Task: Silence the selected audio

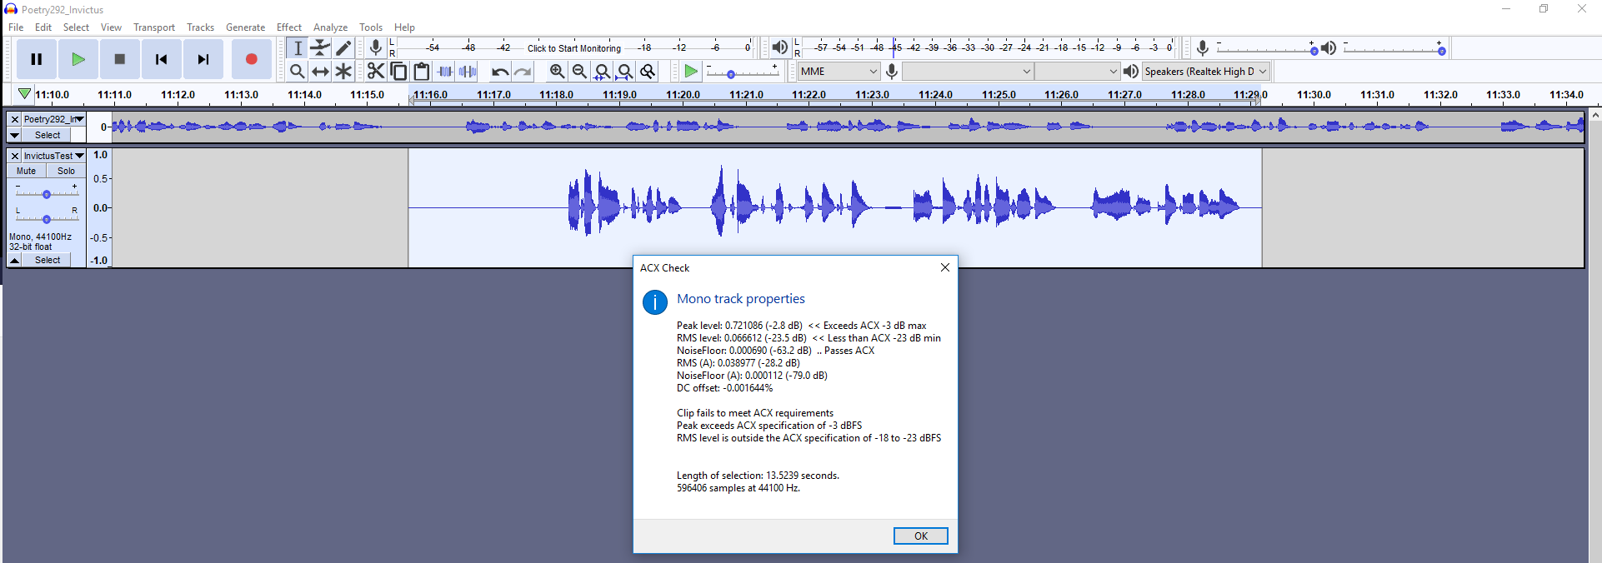Action: pos(468,72)
